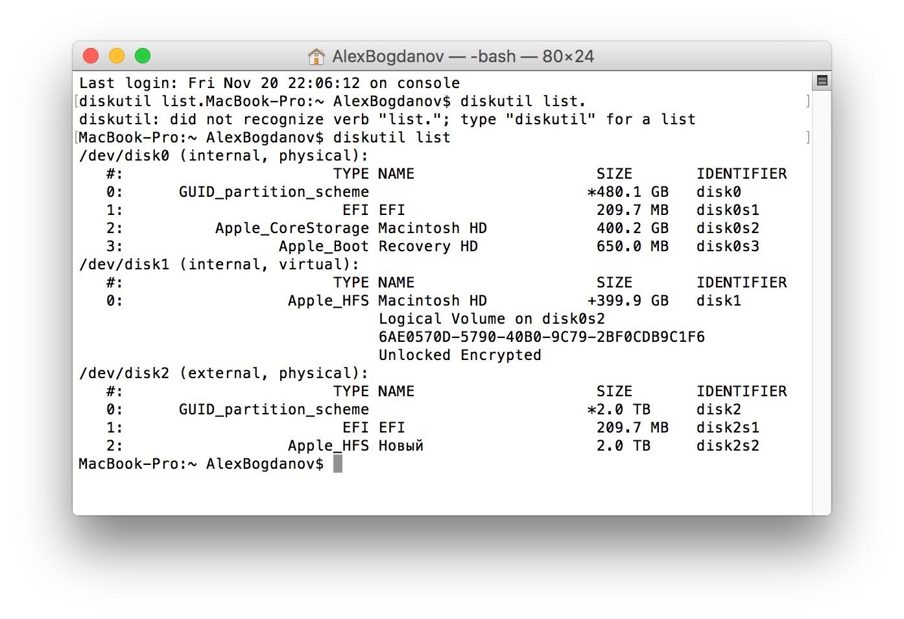Click the '+399.9 GB' size value

point(628,301)
